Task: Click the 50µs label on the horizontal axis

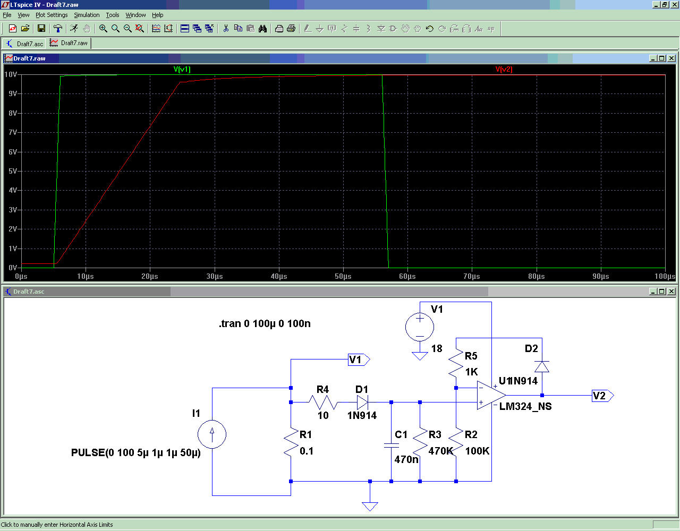Action: pyautogui.click(x=343, y=276)
